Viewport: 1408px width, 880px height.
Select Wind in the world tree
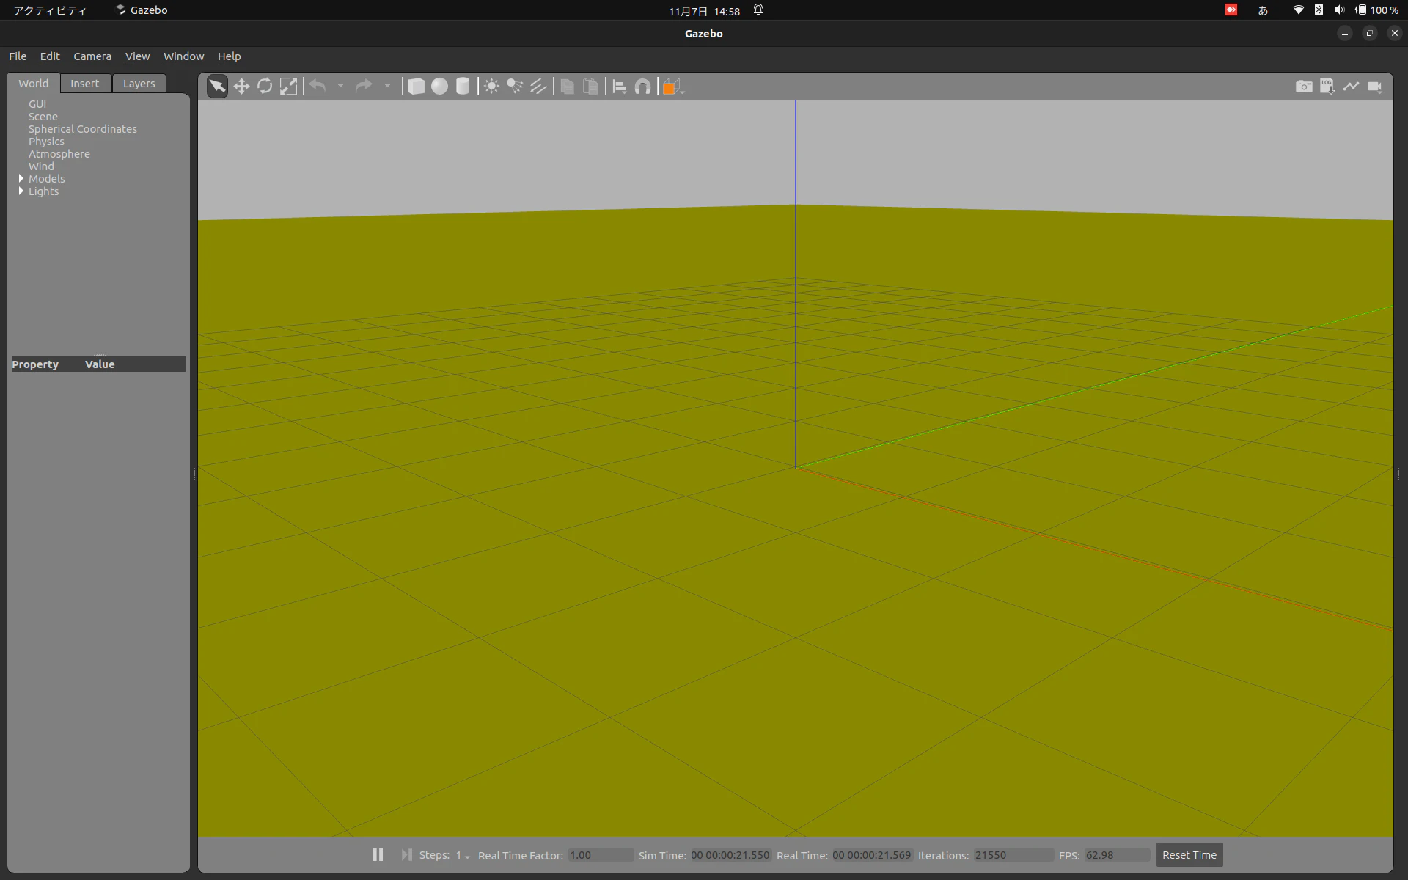click(x=41, y=166)
